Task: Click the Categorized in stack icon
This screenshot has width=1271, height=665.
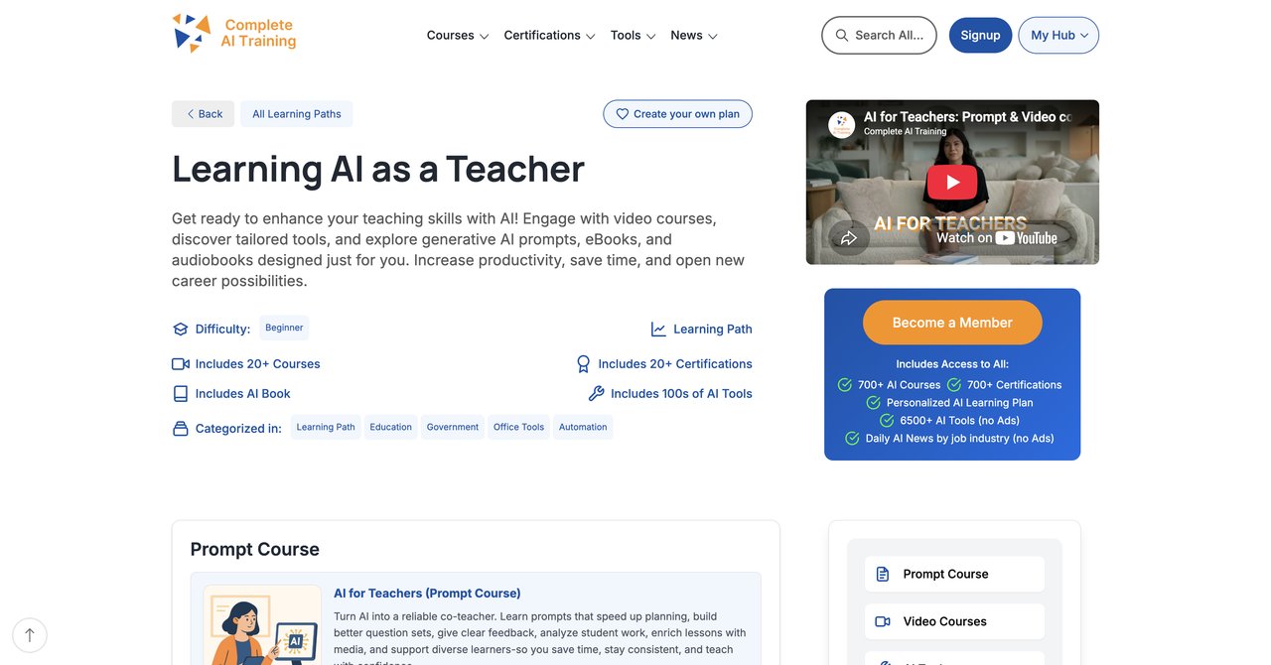Action: (180, 429)
